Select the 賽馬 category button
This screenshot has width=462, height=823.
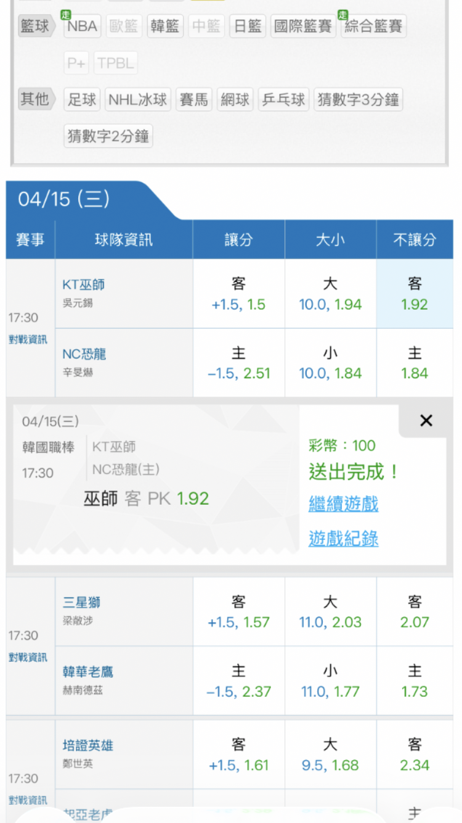pos(193,99)
